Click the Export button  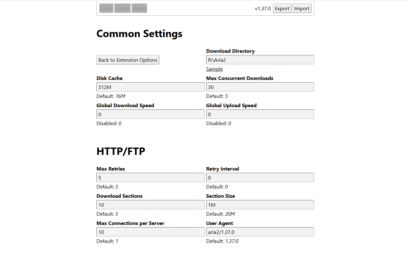tap(282, 8)
